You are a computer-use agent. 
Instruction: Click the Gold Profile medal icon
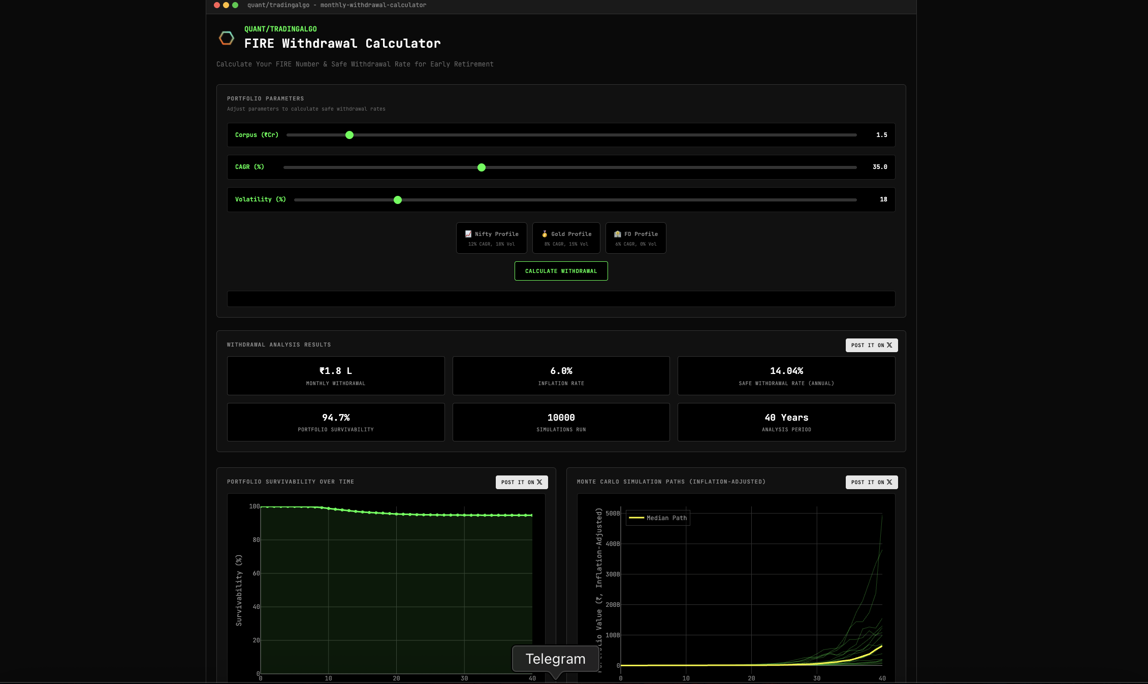pyautogui.click(x=545, y=234)
